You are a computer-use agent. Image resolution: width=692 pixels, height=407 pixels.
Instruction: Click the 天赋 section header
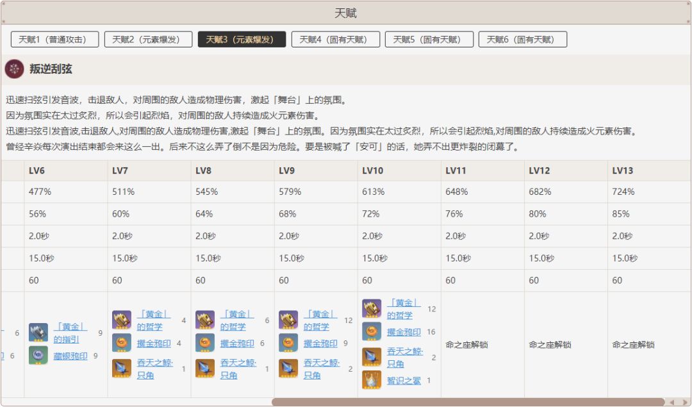click(346, 13)
